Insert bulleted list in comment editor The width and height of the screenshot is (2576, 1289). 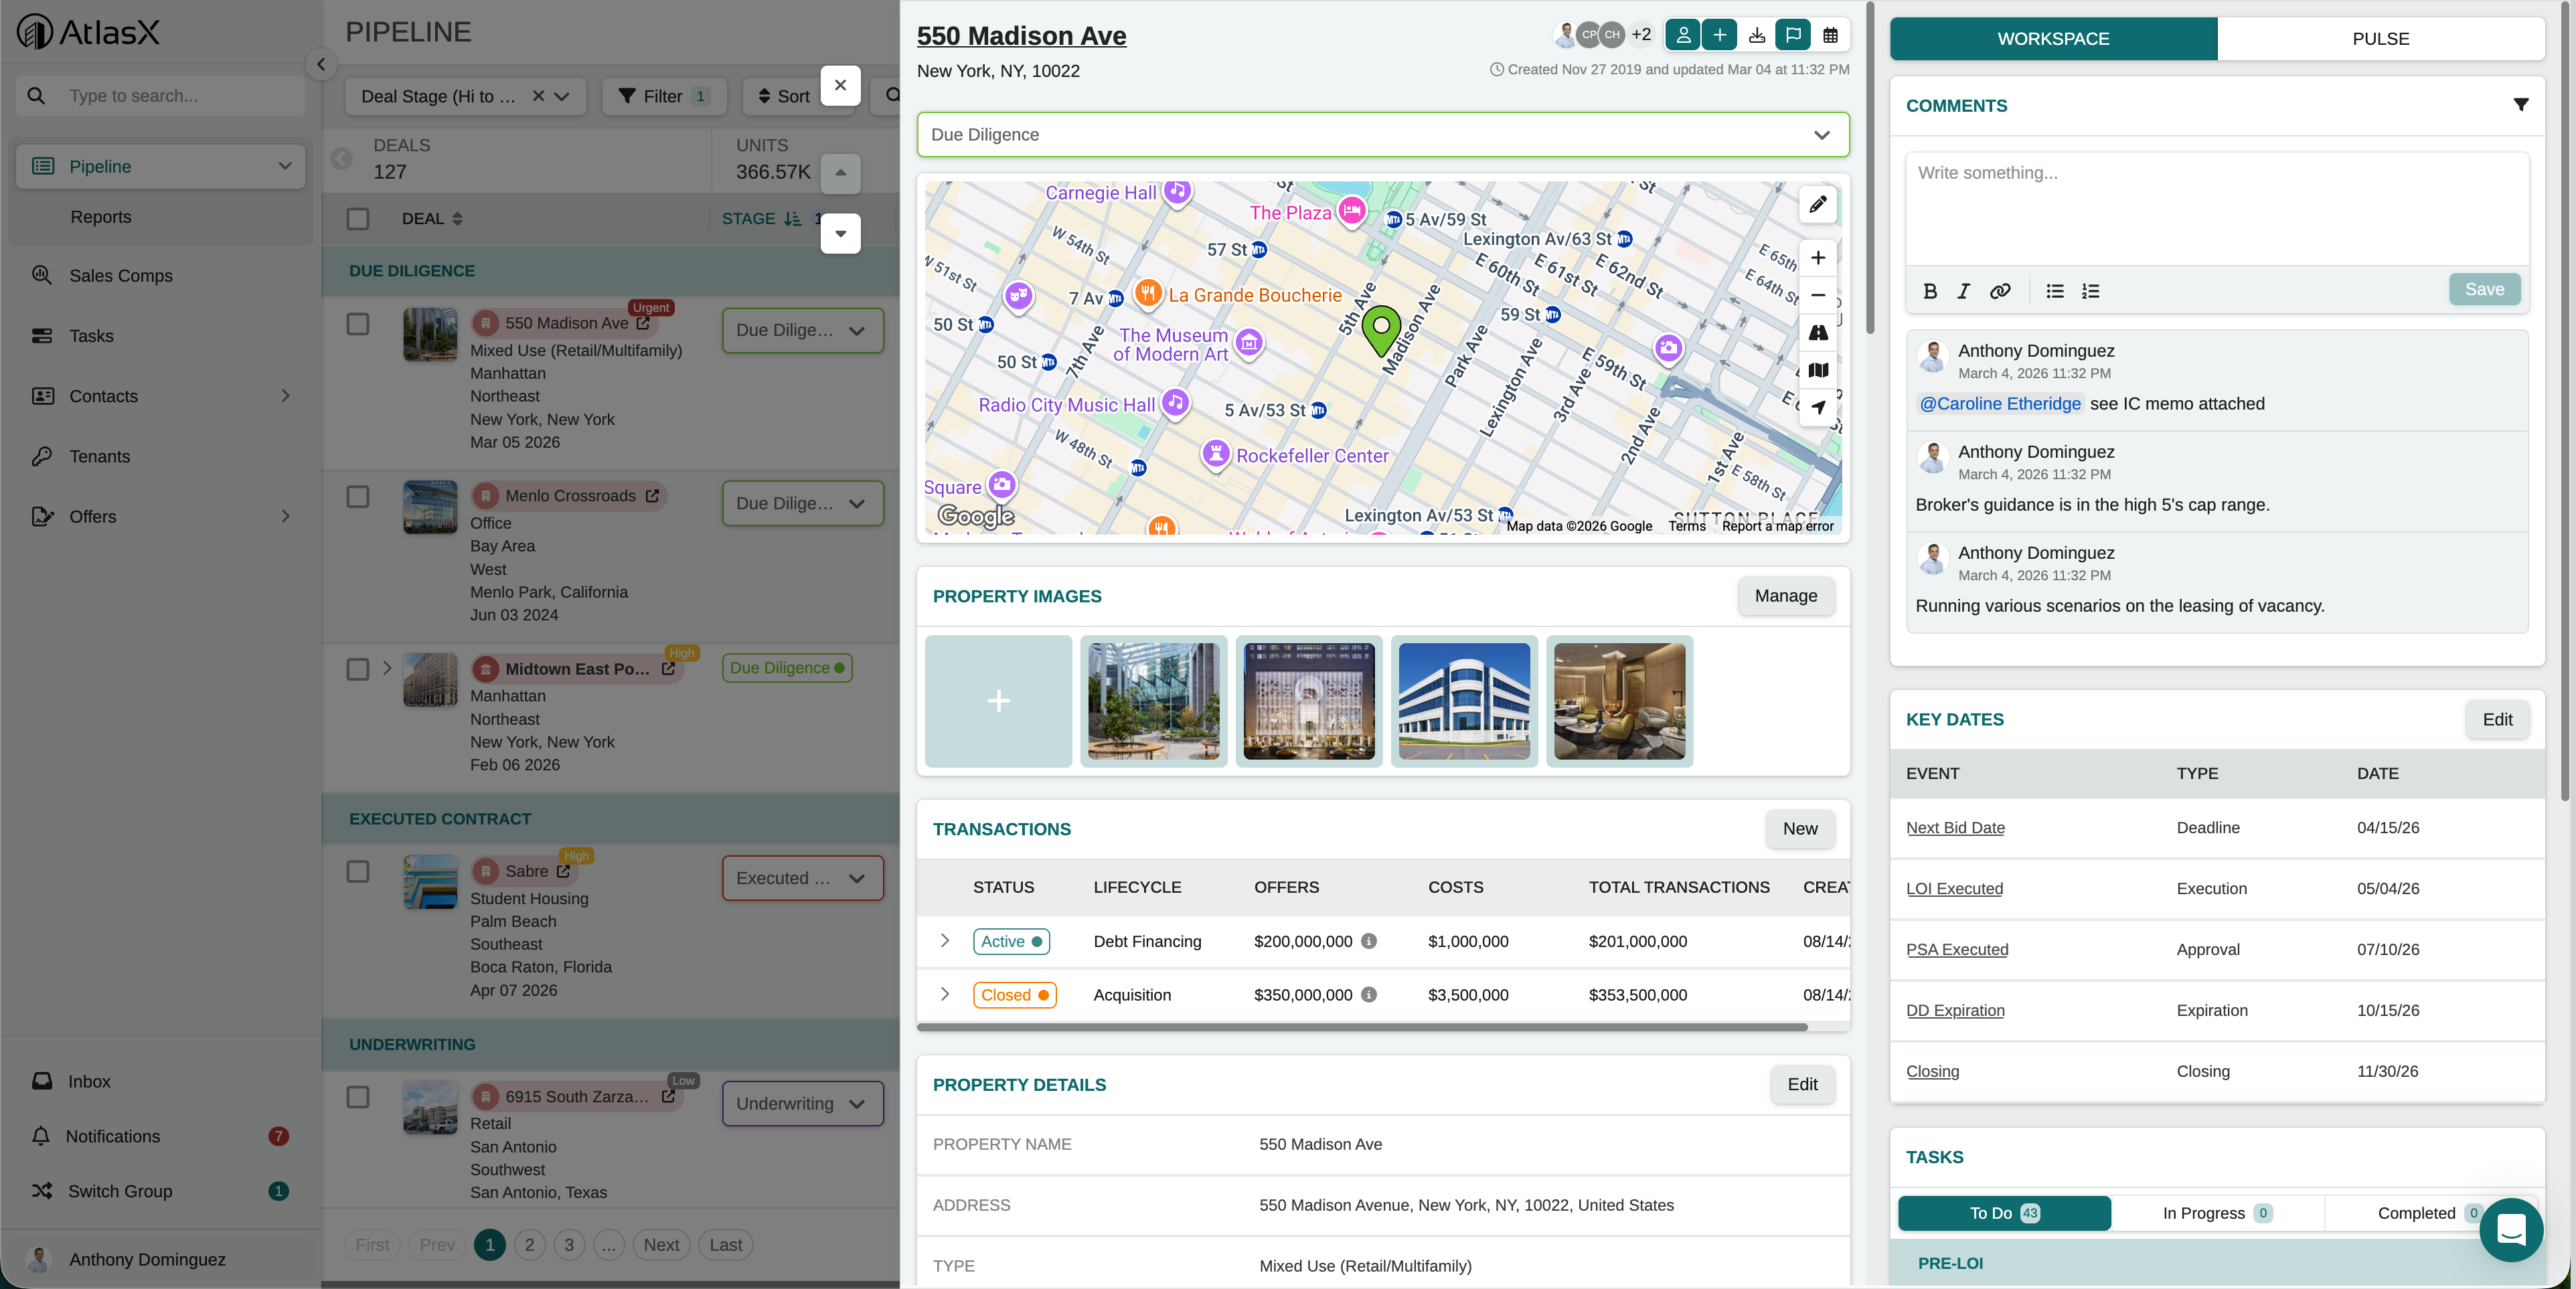click(2055, 291)
